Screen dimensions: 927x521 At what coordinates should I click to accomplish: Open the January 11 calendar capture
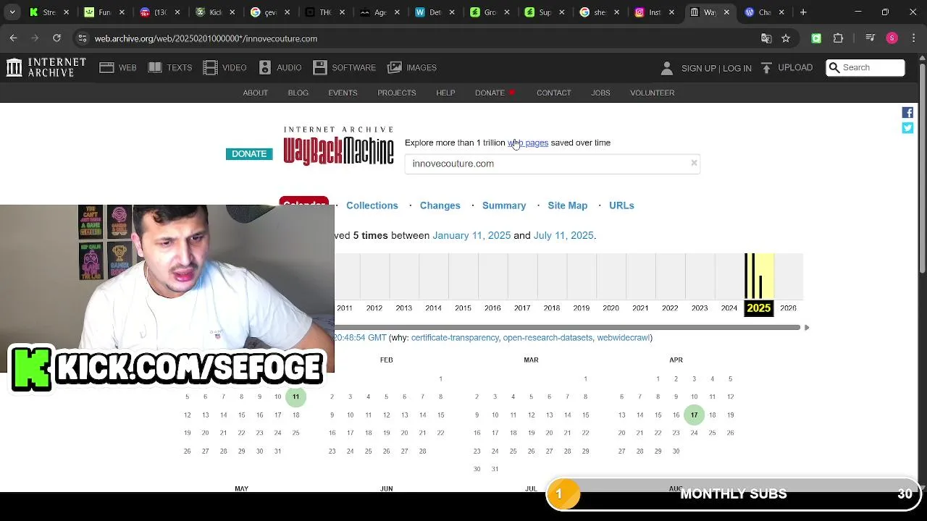[295, 397]
